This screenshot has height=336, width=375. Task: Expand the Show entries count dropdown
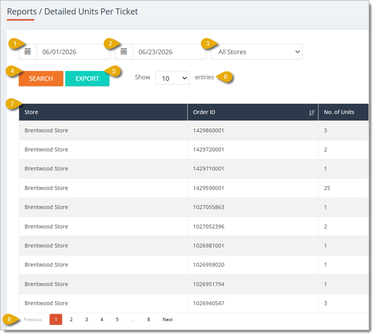[x=173, y=78]
